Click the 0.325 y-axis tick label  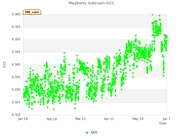[x=16, y=102]
